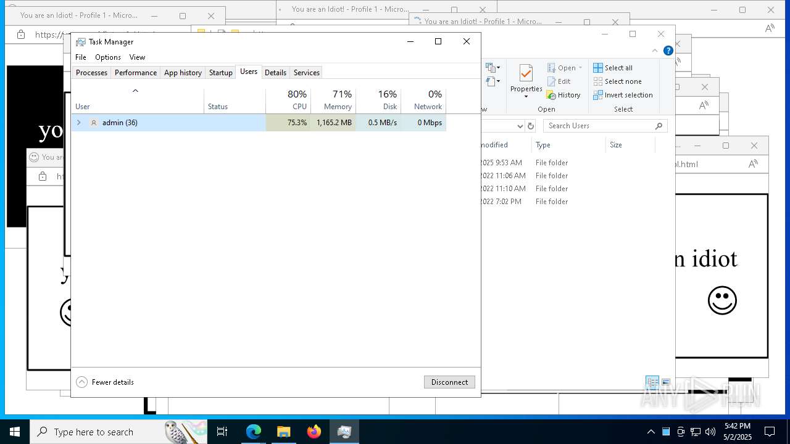Sort by Disk column header
Viewport: 790px width, 444px height.
coord(378,101)
